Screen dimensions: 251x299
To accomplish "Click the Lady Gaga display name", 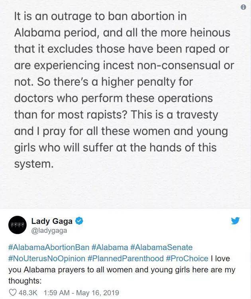I will click(52, 221).
